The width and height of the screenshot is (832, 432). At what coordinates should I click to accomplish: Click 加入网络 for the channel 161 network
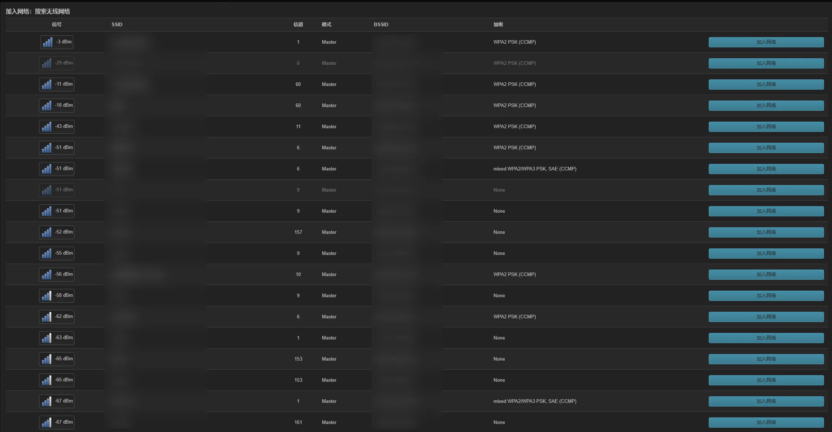(x=766, y=423)
